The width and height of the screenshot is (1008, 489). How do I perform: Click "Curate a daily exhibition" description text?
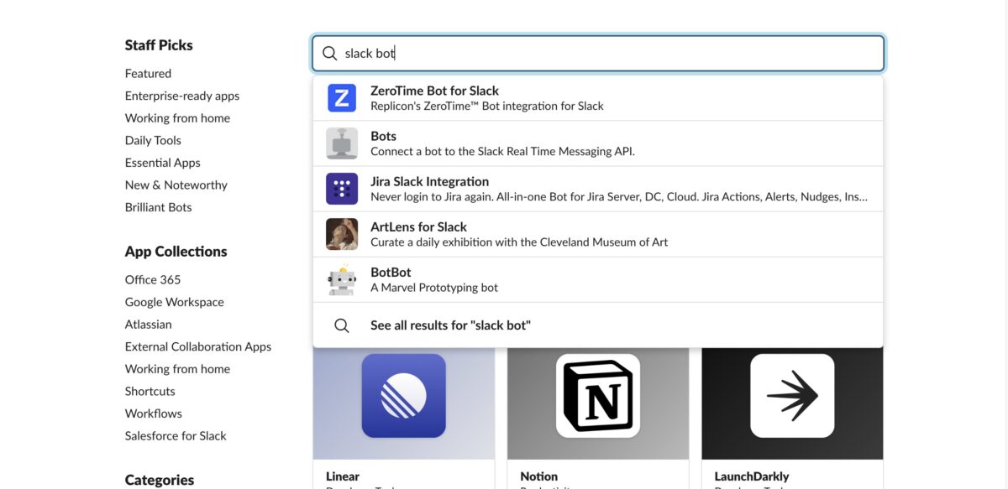click(519, 242)
